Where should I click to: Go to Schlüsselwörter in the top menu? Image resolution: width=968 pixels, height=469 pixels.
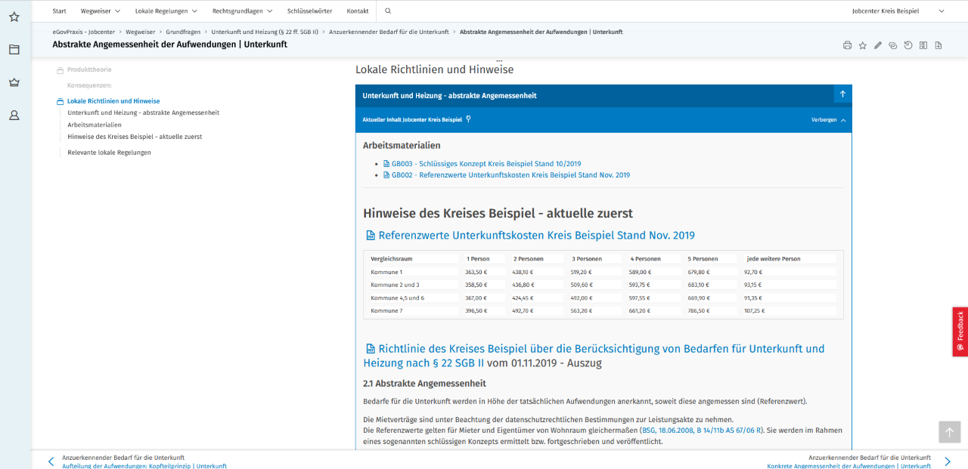coord(309,11)
